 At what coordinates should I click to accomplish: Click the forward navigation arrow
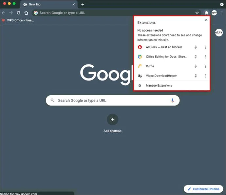pos(11,13)
